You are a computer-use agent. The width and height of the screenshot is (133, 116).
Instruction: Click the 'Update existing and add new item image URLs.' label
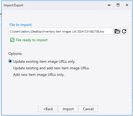(51, 68)
